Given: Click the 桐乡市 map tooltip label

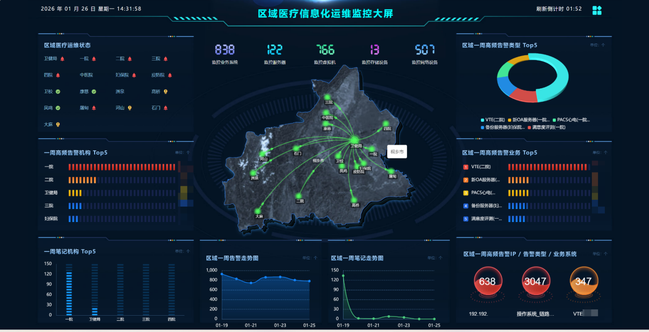Looking at the screenshot, I should click(397, 151).
